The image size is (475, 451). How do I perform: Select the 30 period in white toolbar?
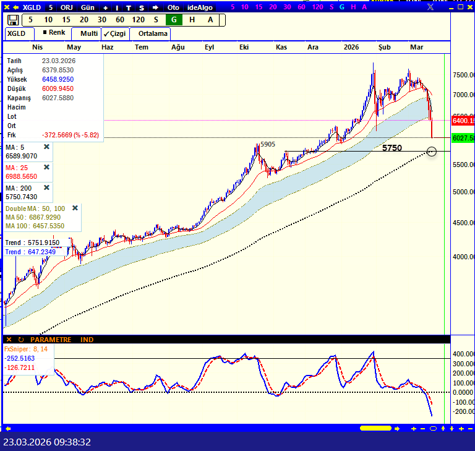[102, 20]
